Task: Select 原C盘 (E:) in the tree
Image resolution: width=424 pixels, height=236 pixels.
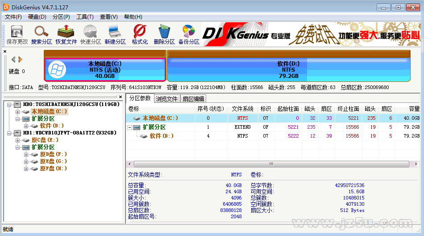Action: point(45,140)
